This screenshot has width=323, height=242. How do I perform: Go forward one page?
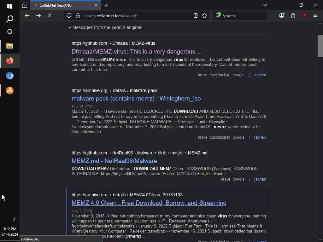(x=38, y=16)
